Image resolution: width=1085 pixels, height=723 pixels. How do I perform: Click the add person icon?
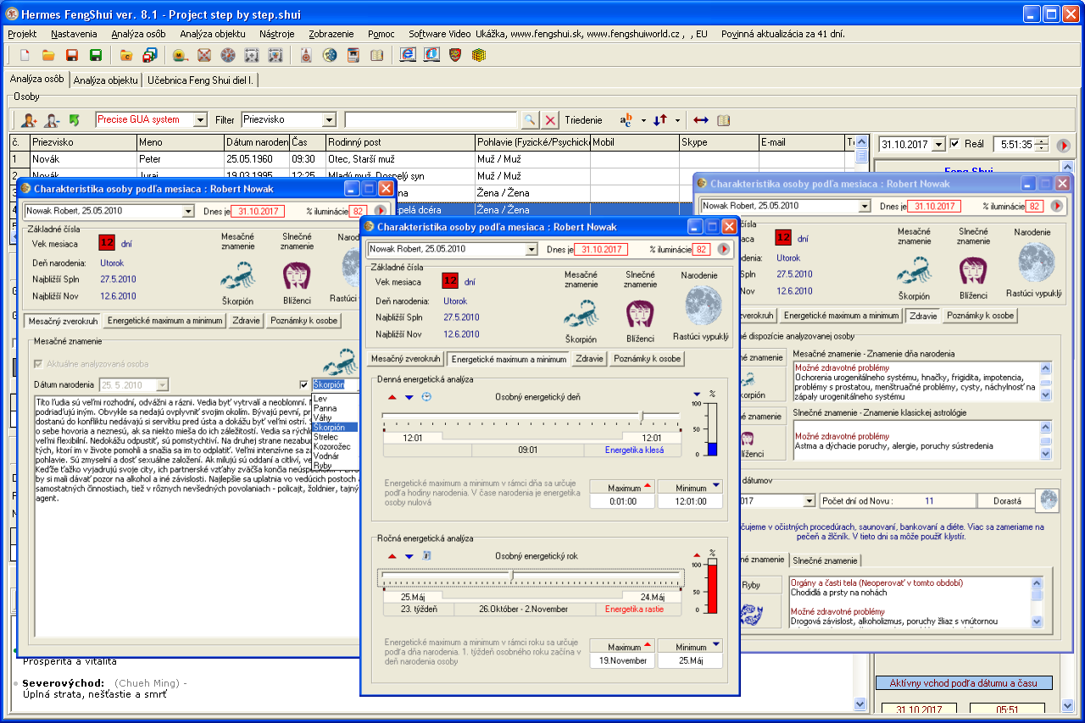[x=30, y=120]
